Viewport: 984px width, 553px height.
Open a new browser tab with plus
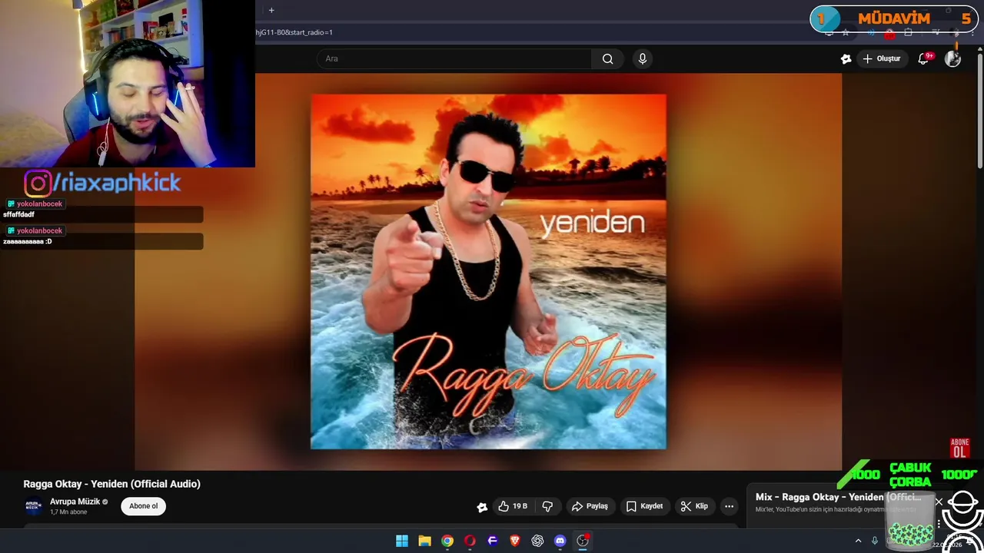click(x=271, y=10)
